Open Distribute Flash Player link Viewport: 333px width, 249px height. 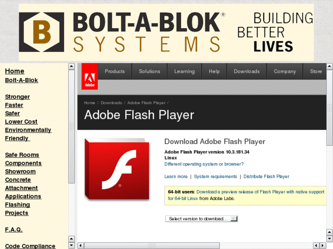click(266, 176)
